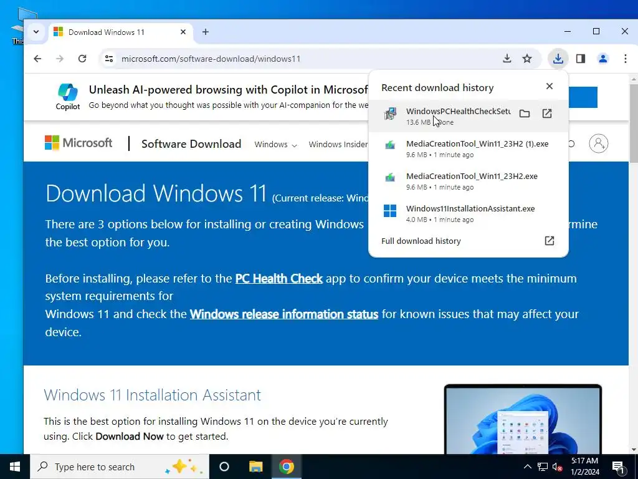The height and width of the screenshot is (479, 638).
Task: Open the taskbar clock and date
Action: pyautogui.click(x=585, y=467)
